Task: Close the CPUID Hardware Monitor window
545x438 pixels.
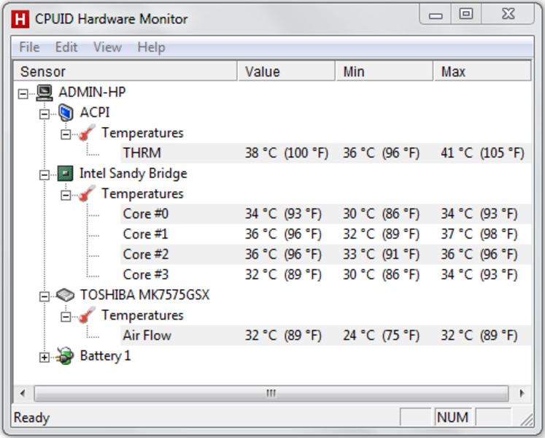Action: click(x=508, y=15)
